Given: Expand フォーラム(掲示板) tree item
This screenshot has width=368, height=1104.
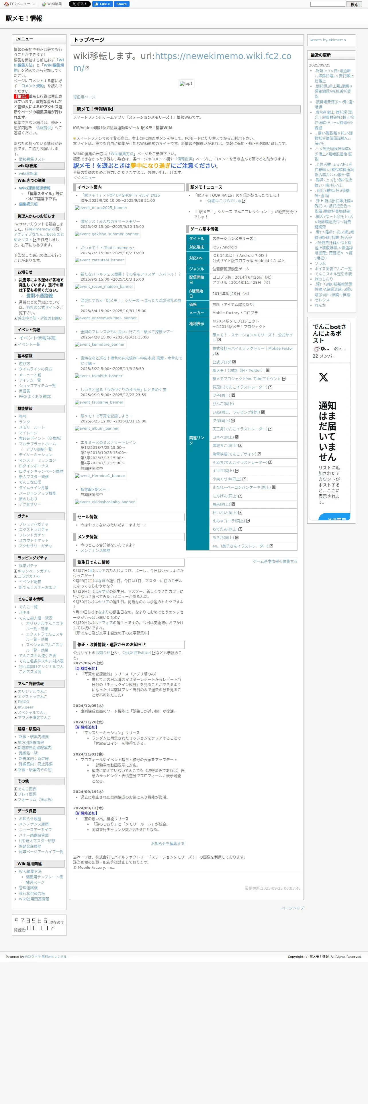Looking at the screenshot, I should click(x=15, y=799).
